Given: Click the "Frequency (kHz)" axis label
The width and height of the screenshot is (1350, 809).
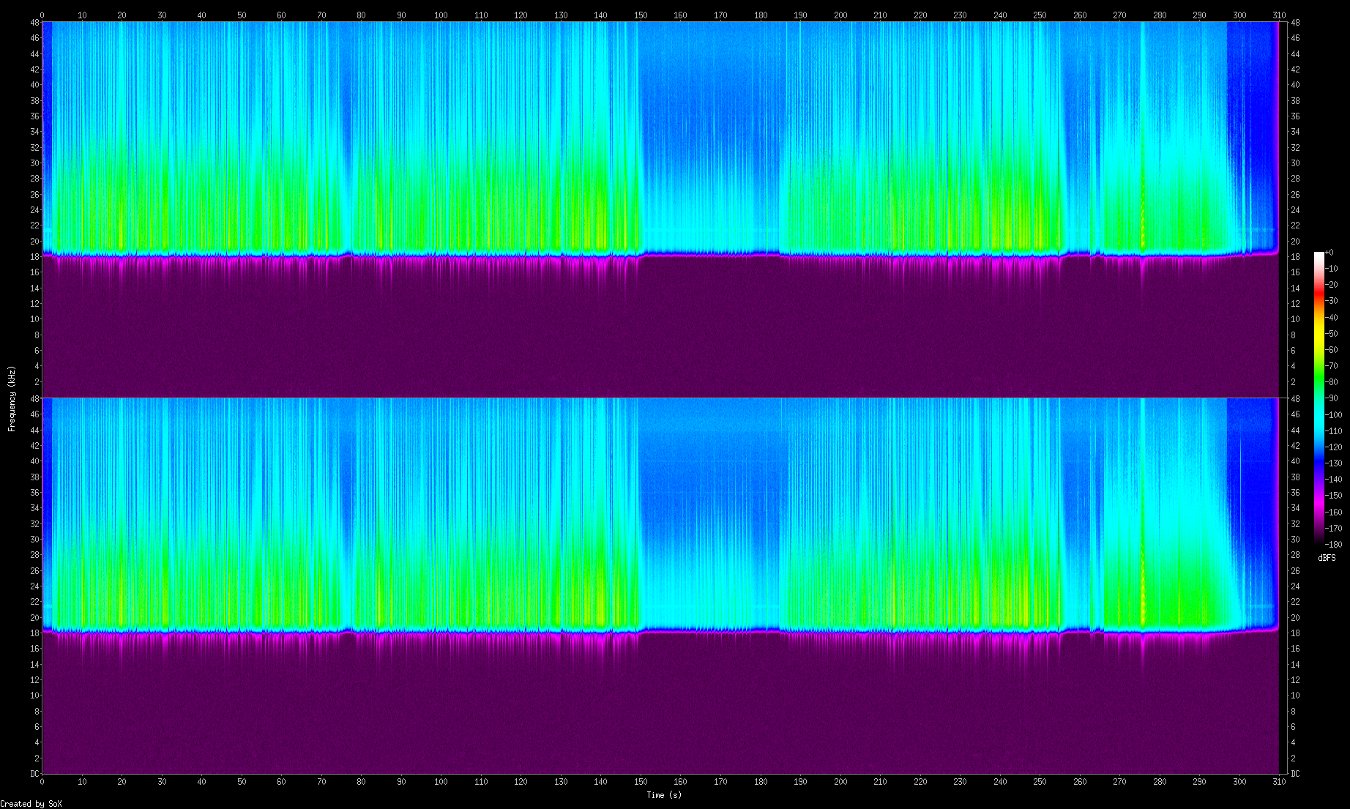Looking at the screenshot, I should 12,398.
